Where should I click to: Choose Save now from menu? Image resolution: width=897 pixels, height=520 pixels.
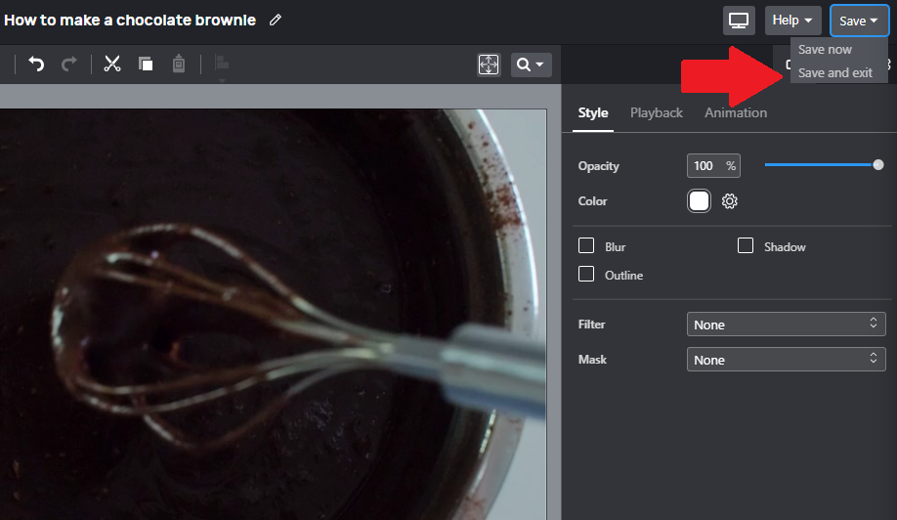[x=825, y=49]
